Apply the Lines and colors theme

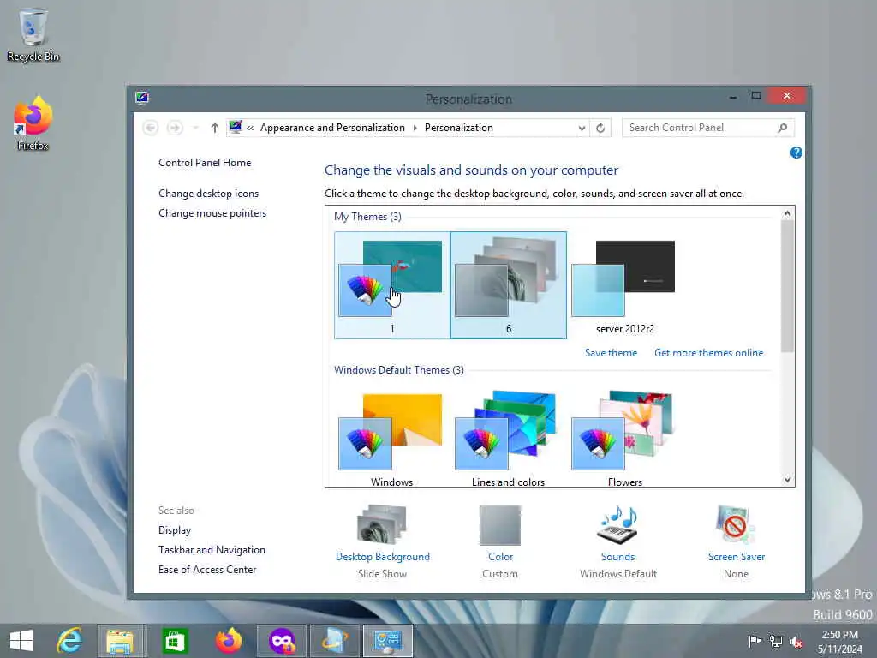509,440
